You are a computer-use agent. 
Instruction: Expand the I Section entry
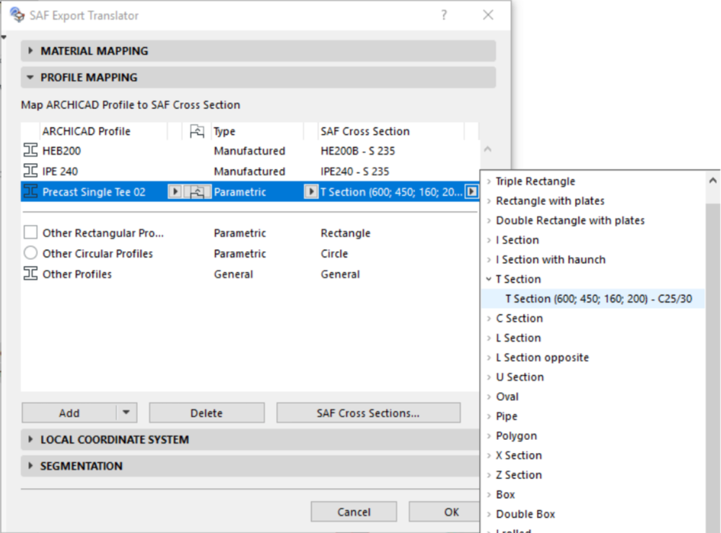(489, 240)
